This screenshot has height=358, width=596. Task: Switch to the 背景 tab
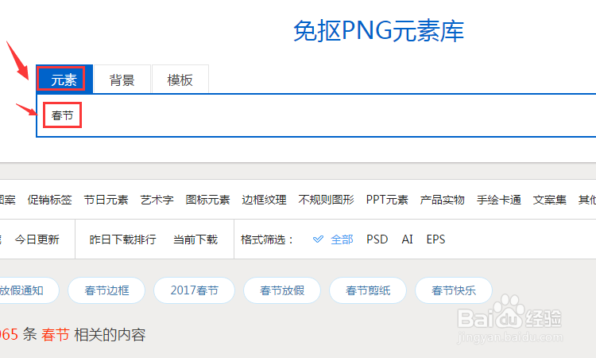[x=122, y=80]
